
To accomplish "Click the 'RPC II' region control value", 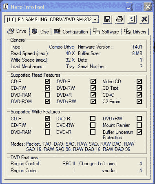I will (x=69, y=164).
